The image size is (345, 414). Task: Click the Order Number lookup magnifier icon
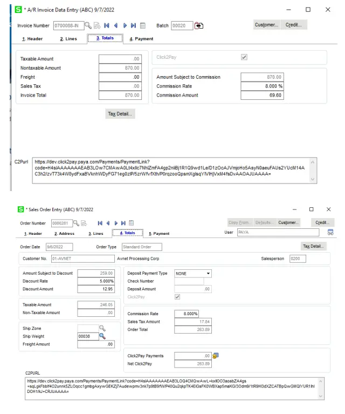coord(76,223)
